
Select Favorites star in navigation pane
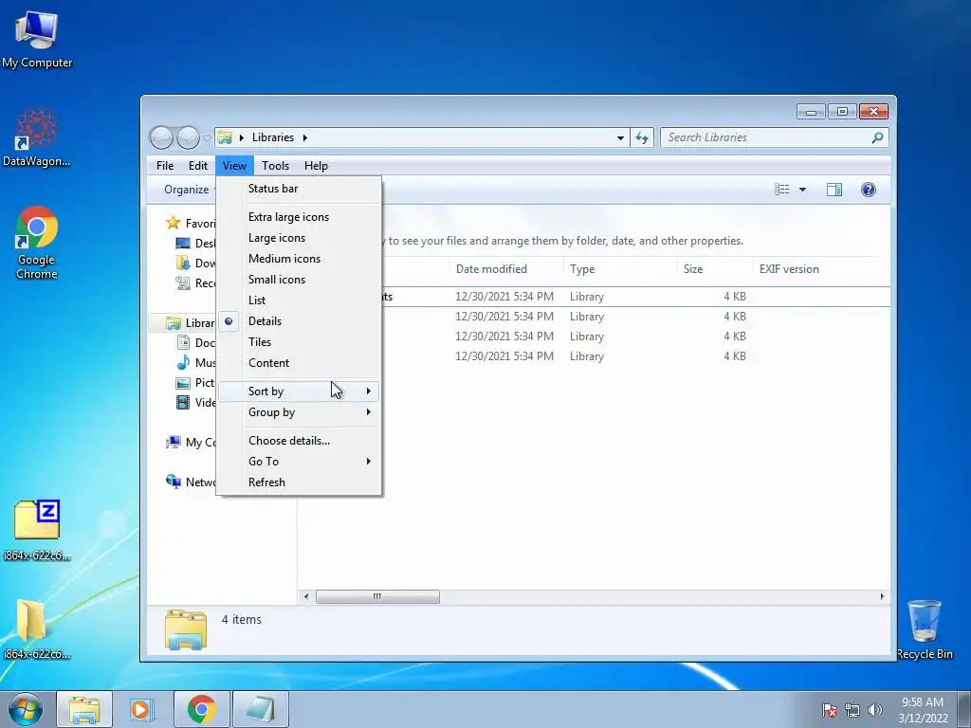pos(173,223)
